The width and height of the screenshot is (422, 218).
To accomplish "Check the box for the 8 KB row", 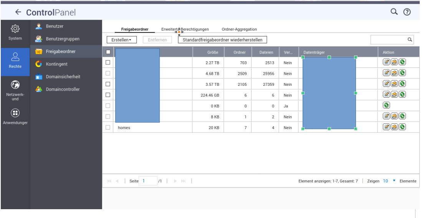I will (108, 116).
